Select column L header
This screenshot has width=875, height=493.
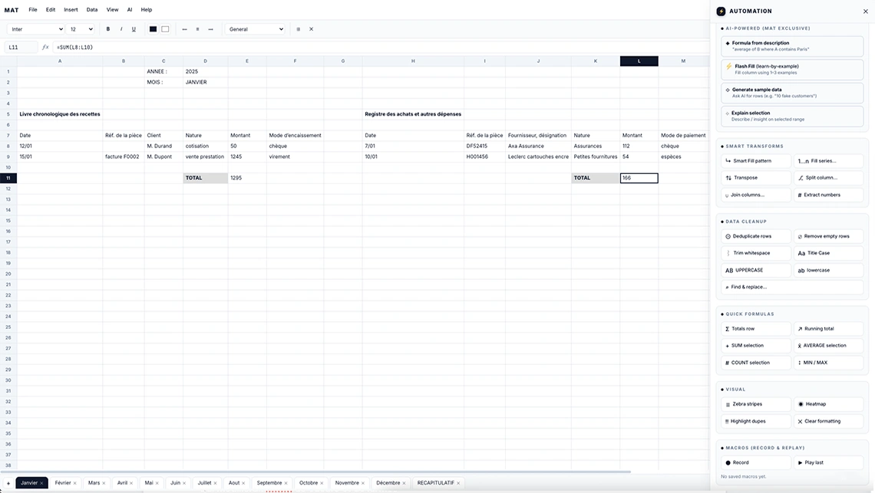[x=639, y=61]
